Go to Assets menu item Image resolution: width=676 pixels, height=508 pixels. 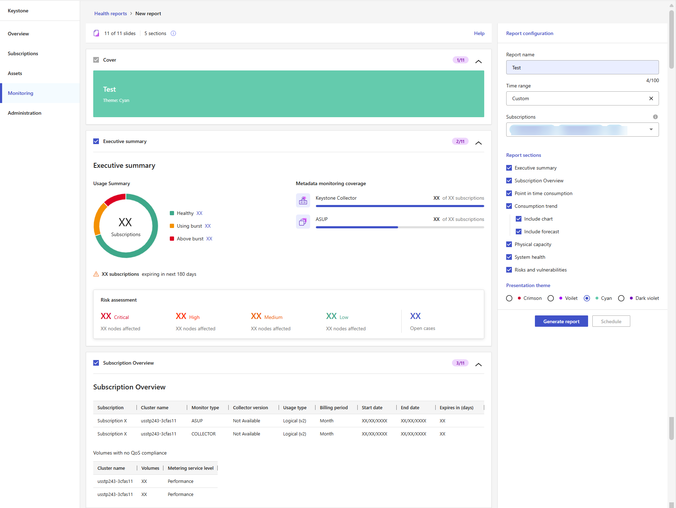coord(15,73)
